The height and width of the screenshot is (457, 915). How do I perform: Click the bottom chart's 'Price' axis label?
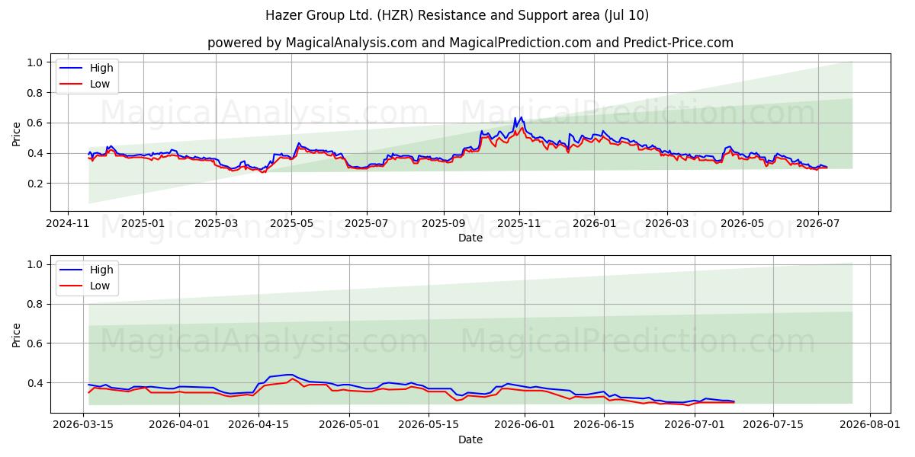click(x=17, y=334)
